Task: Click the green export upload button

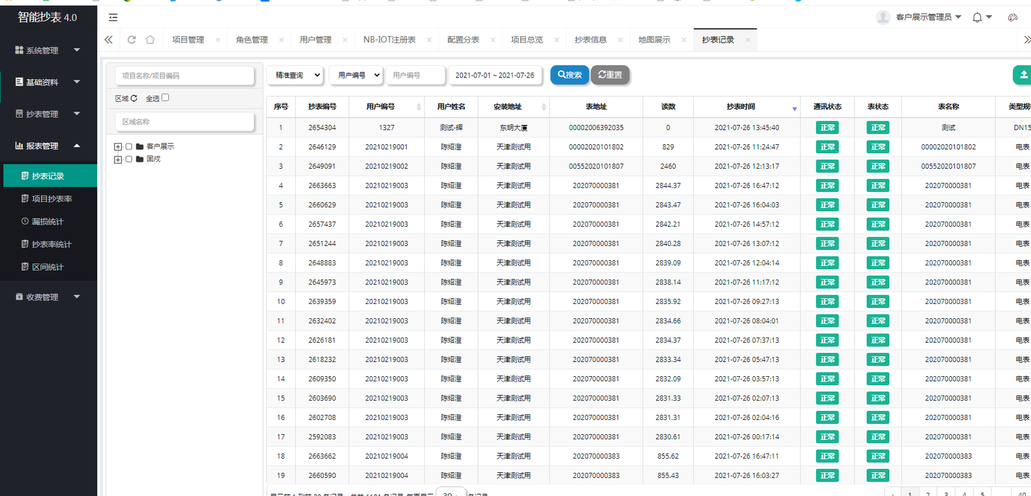Action: pos(1023,75)
